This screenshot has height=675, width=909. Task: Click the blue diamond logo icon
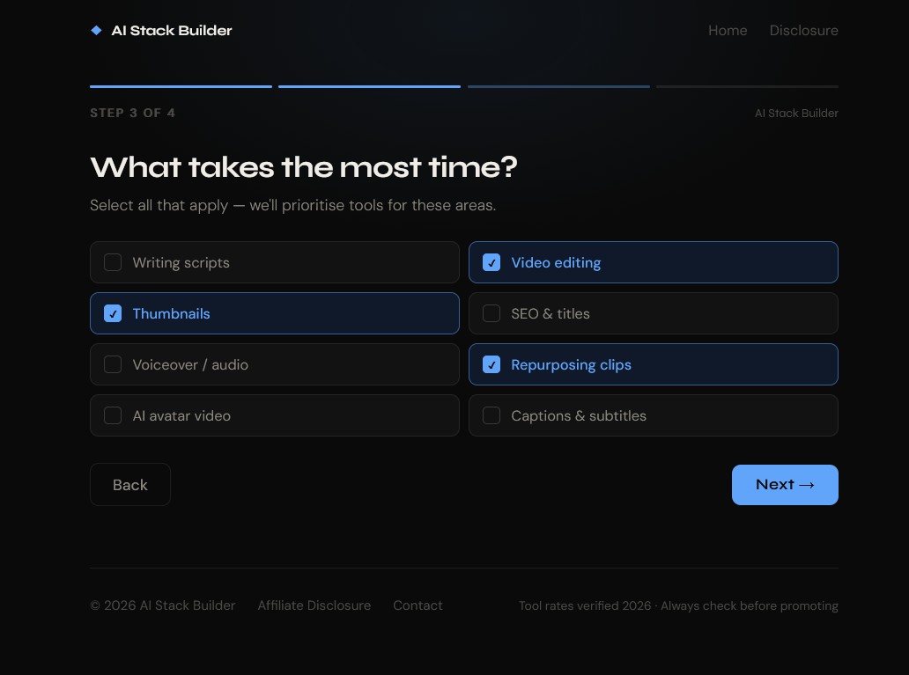coord(96,31)
